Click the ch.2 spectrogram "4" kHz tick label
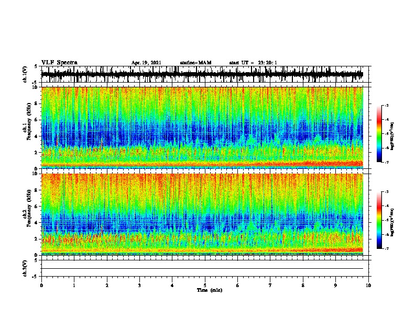 [37, 223]
